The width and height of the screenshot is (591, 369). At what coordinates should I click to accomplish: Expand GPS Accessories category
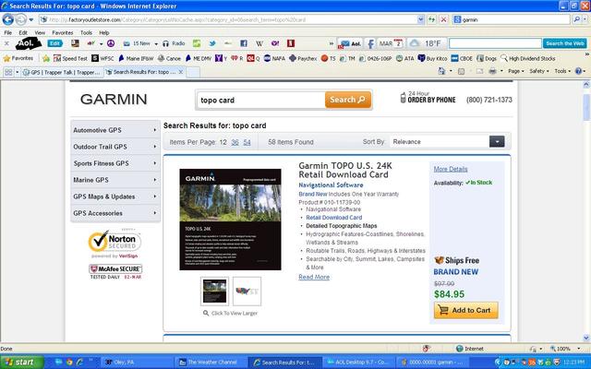115,213
